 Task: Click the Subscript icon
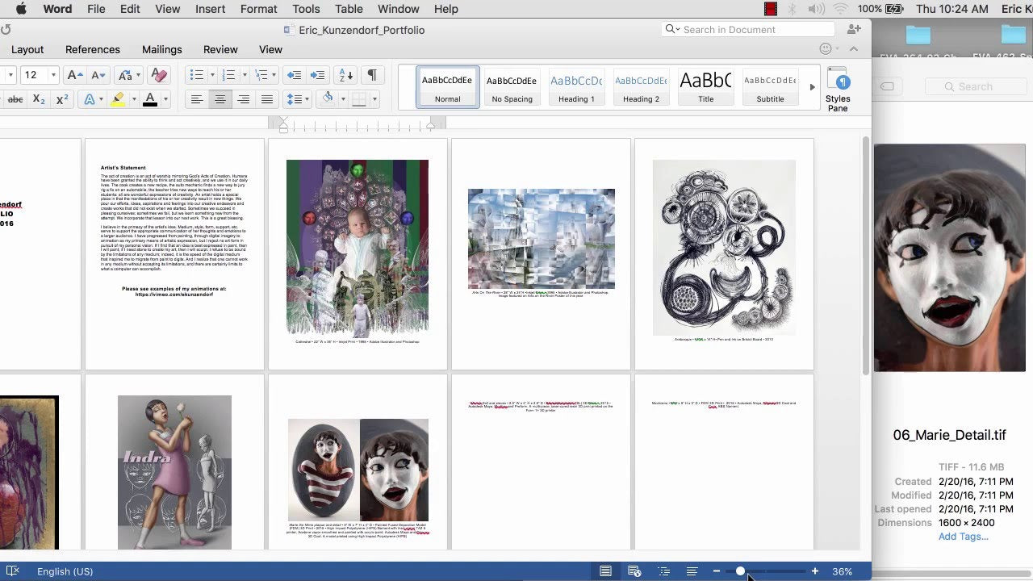(x=39, y=99)
